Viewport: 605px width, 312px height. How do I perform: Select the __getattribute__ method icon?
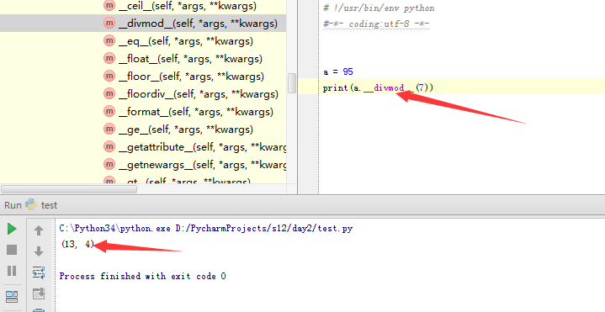click(x=109, y=146)
